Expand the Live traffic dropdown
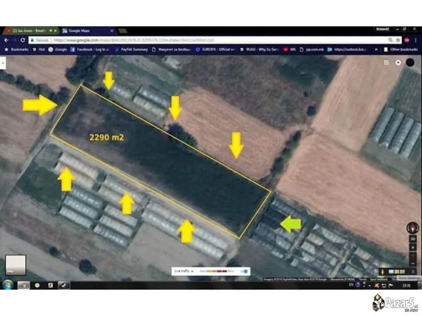 (181, 271)
